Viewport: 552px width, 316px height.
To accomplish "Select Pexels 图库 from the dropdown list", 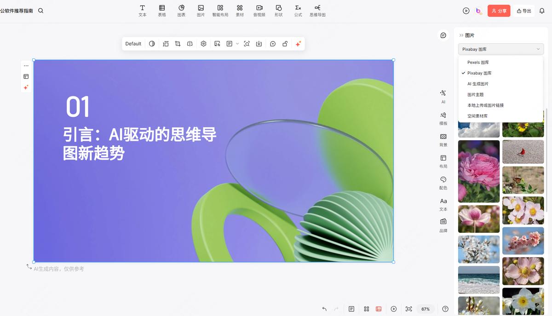I will [500, 62].
